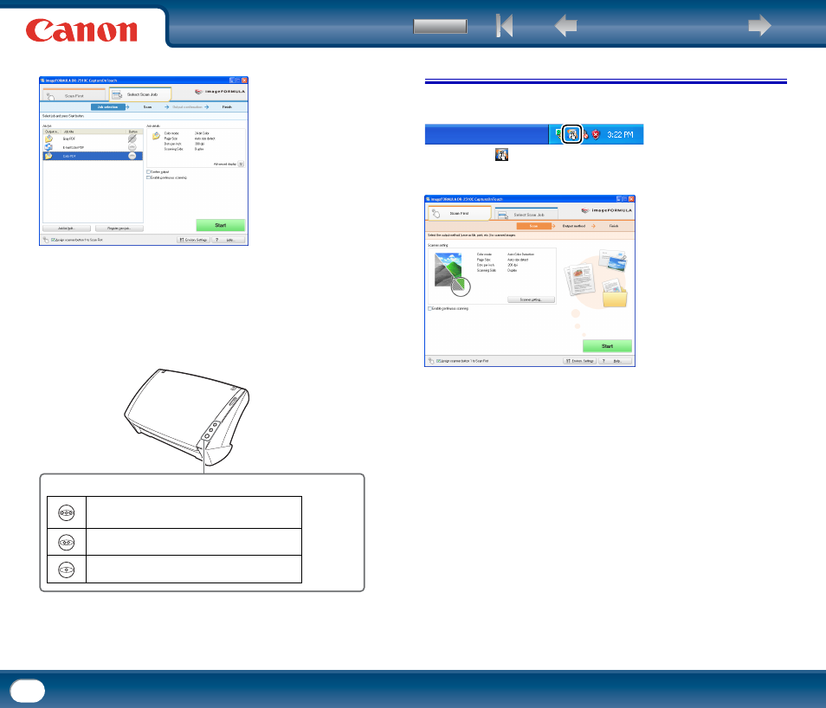Screen dimensions: 826x708
Task: Click the Button column header in job list
Action: pyautogui.click(x=134, y=132)
